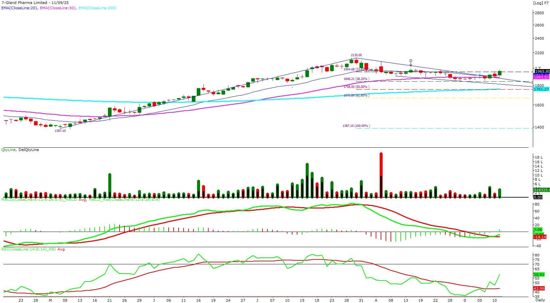
Task: Click the 1965.80 current price tag
Action: (x=542, y=71)
